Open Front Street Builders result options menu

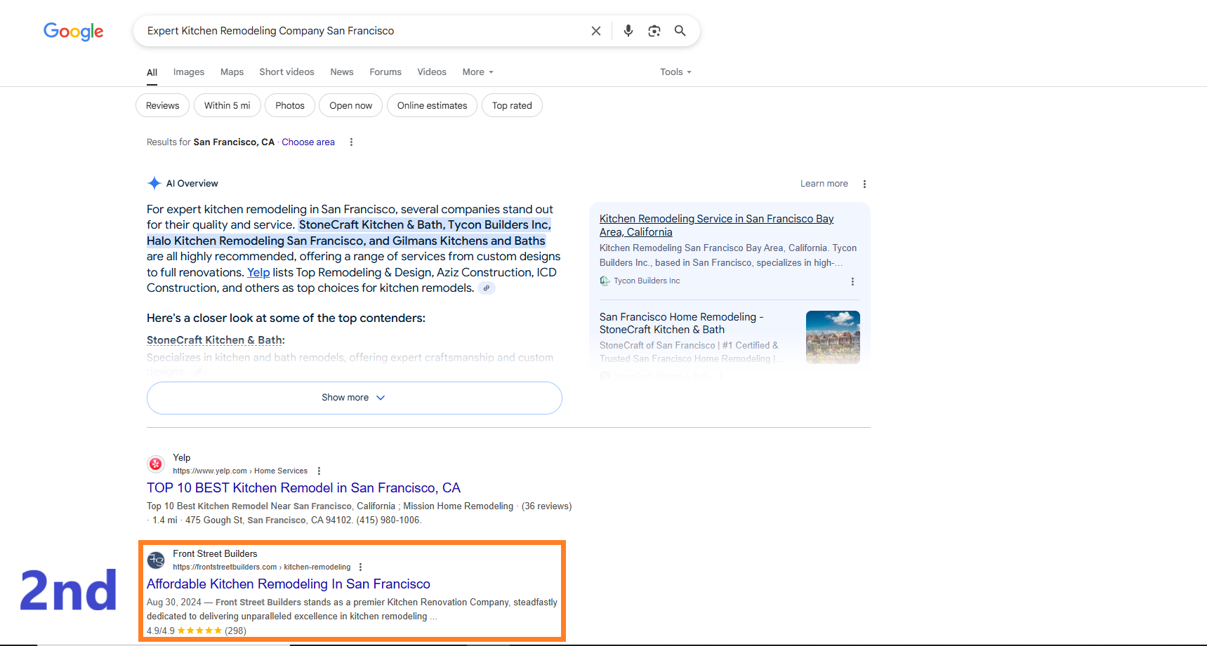point(361,567)
